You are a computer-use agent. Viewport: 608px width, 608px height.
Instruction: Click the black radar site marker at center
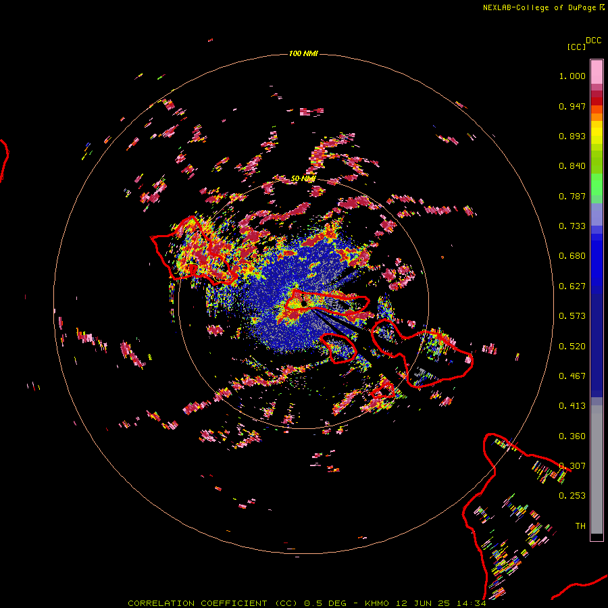(x=303, y=303)
